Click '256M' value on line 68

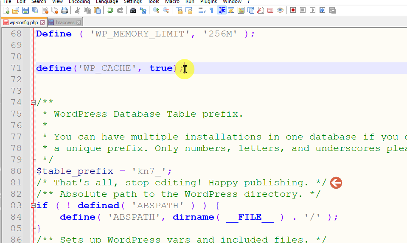click(x=220, y=34)
